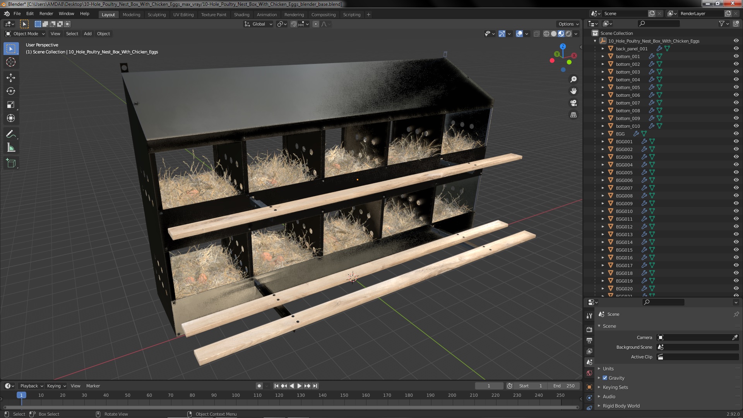
Task: Open the viewport Add menu
Action: coord(88,34)
